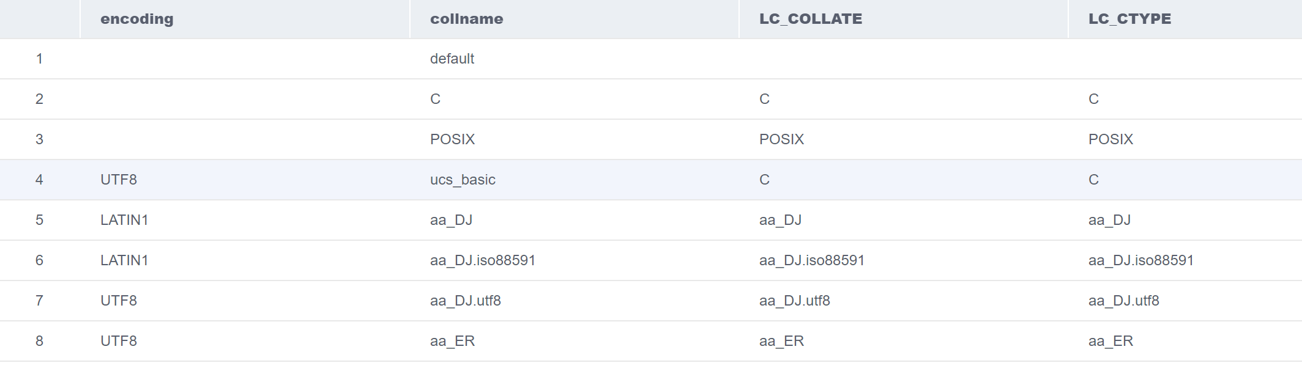Viewport: 1302px width, 374px height.
Task: Select "aa_ER" in the collname column
Action: click(x=452, y=341)
